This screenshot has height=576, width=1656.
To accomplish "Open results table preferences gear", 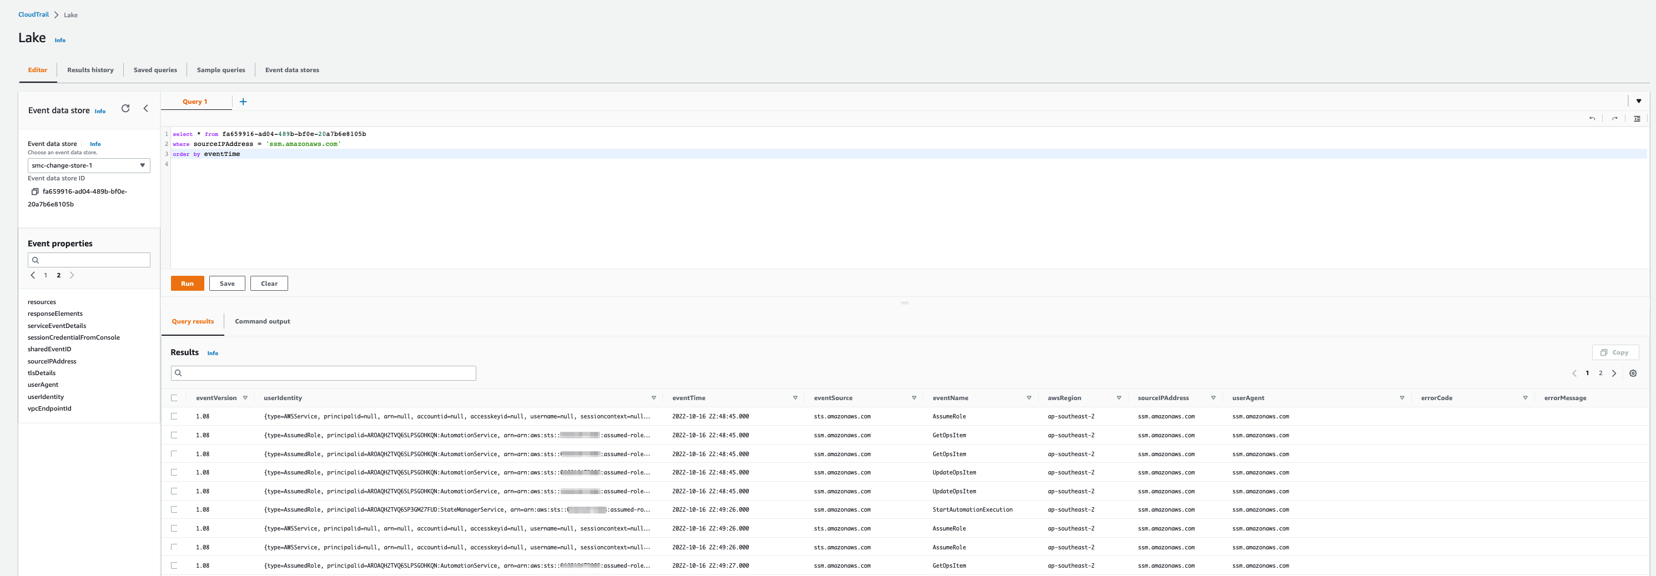I will pos(1633,373).
